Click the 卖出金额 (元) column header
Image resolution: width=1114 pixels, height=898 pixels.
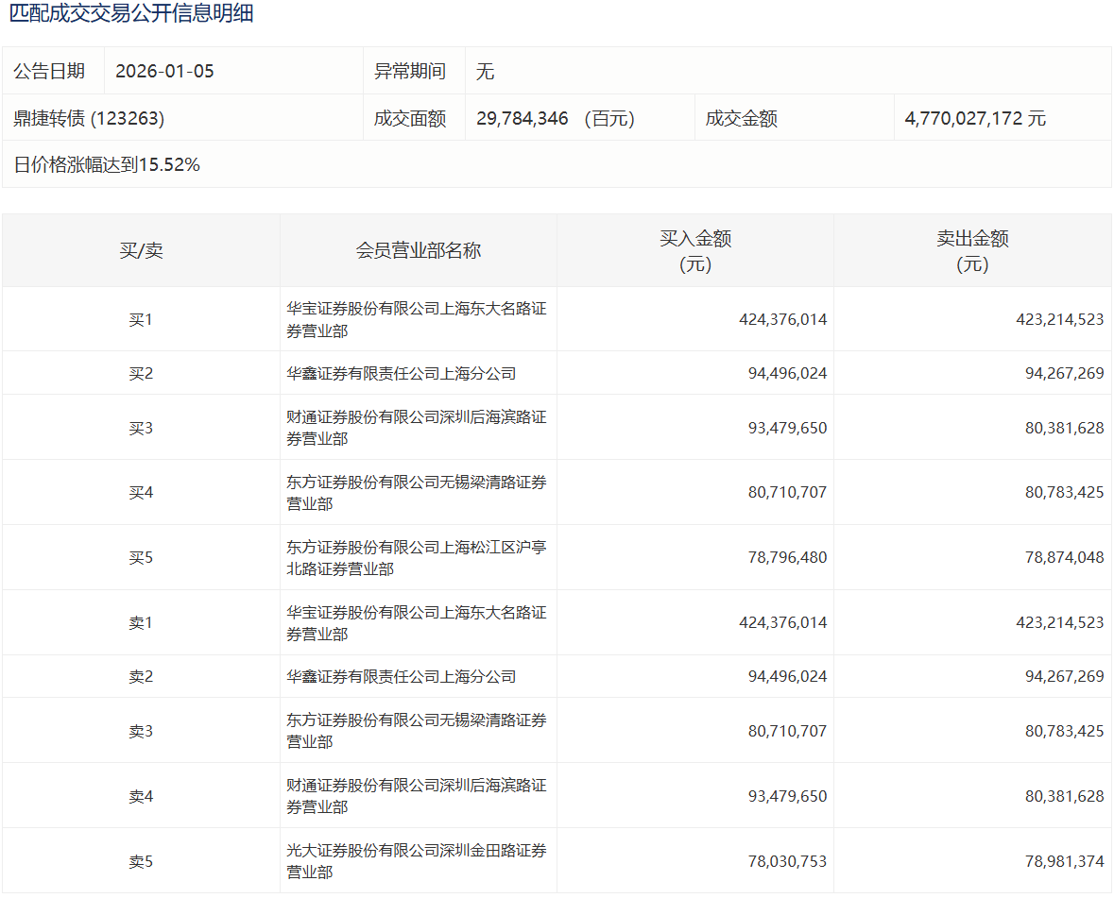[972, 251]
